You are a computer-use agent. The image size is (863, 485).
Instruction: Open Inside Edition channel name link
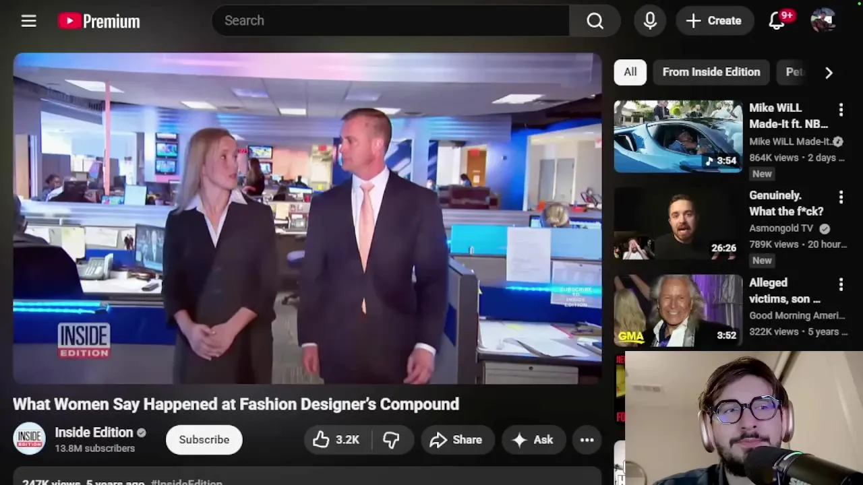pyautogui.click(x=94, y=432)
